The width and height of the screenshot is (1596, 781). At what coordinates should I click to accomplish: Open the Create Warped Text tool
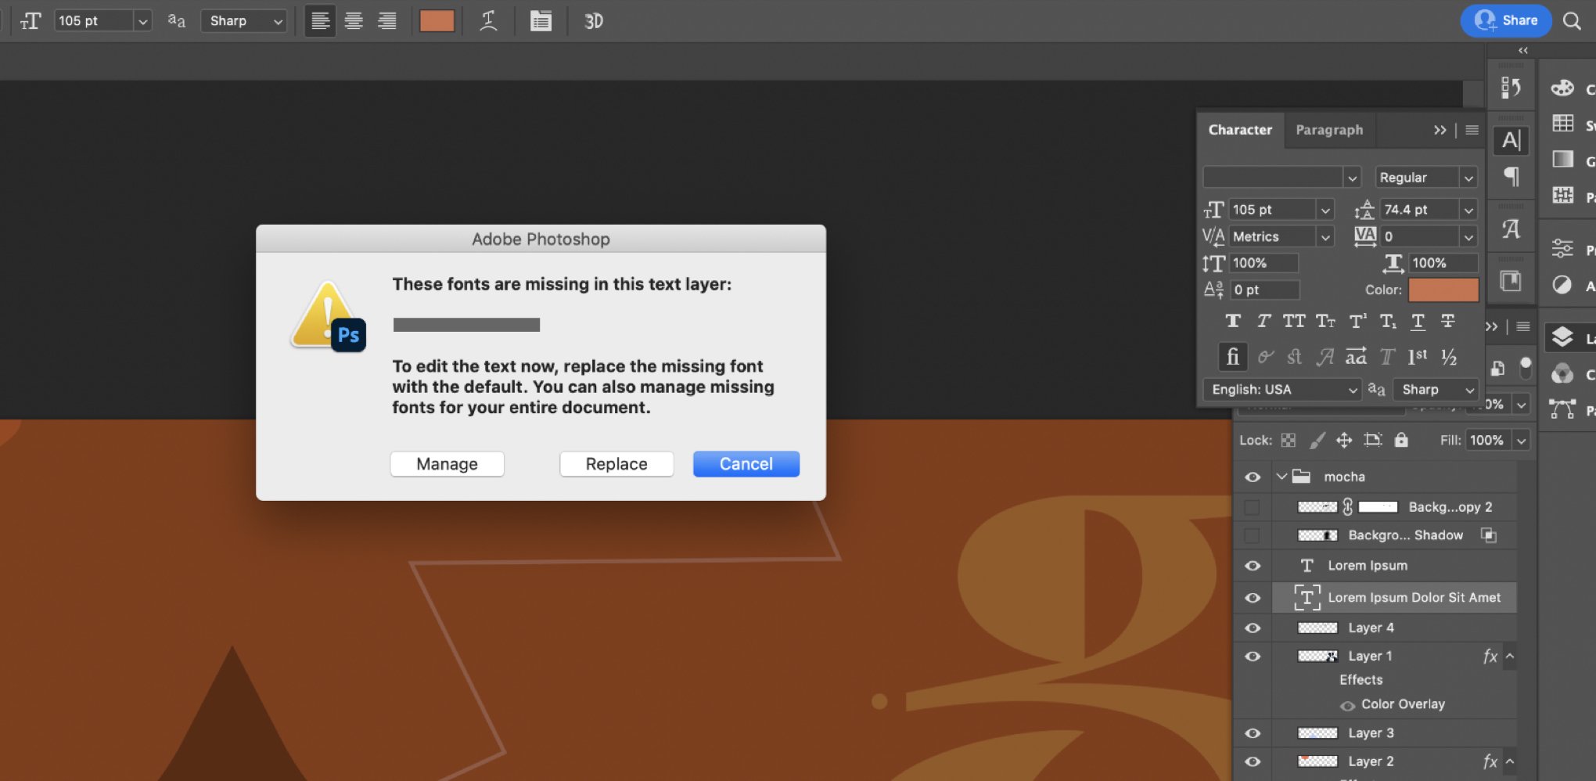pyautogui.click(x=487, y=21)
